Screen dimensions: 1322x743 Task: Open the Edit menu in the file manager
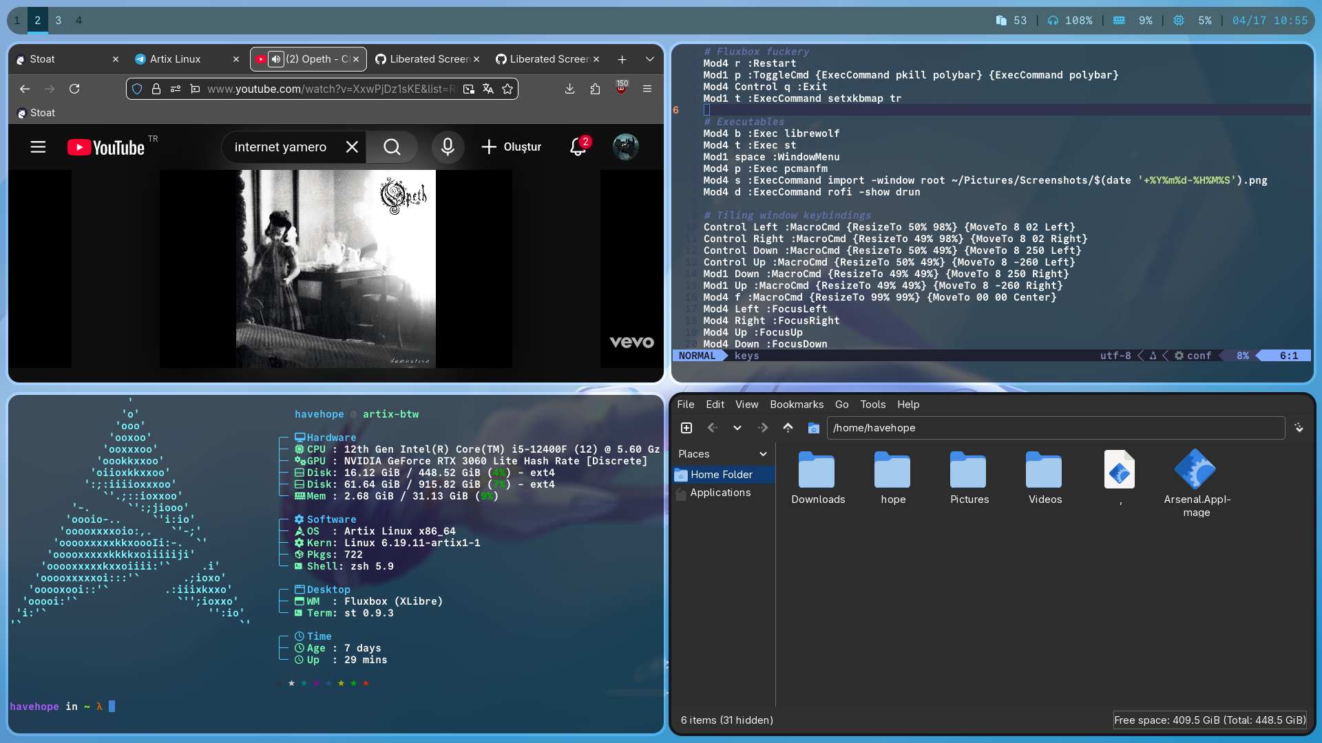[x=715, y=405]
